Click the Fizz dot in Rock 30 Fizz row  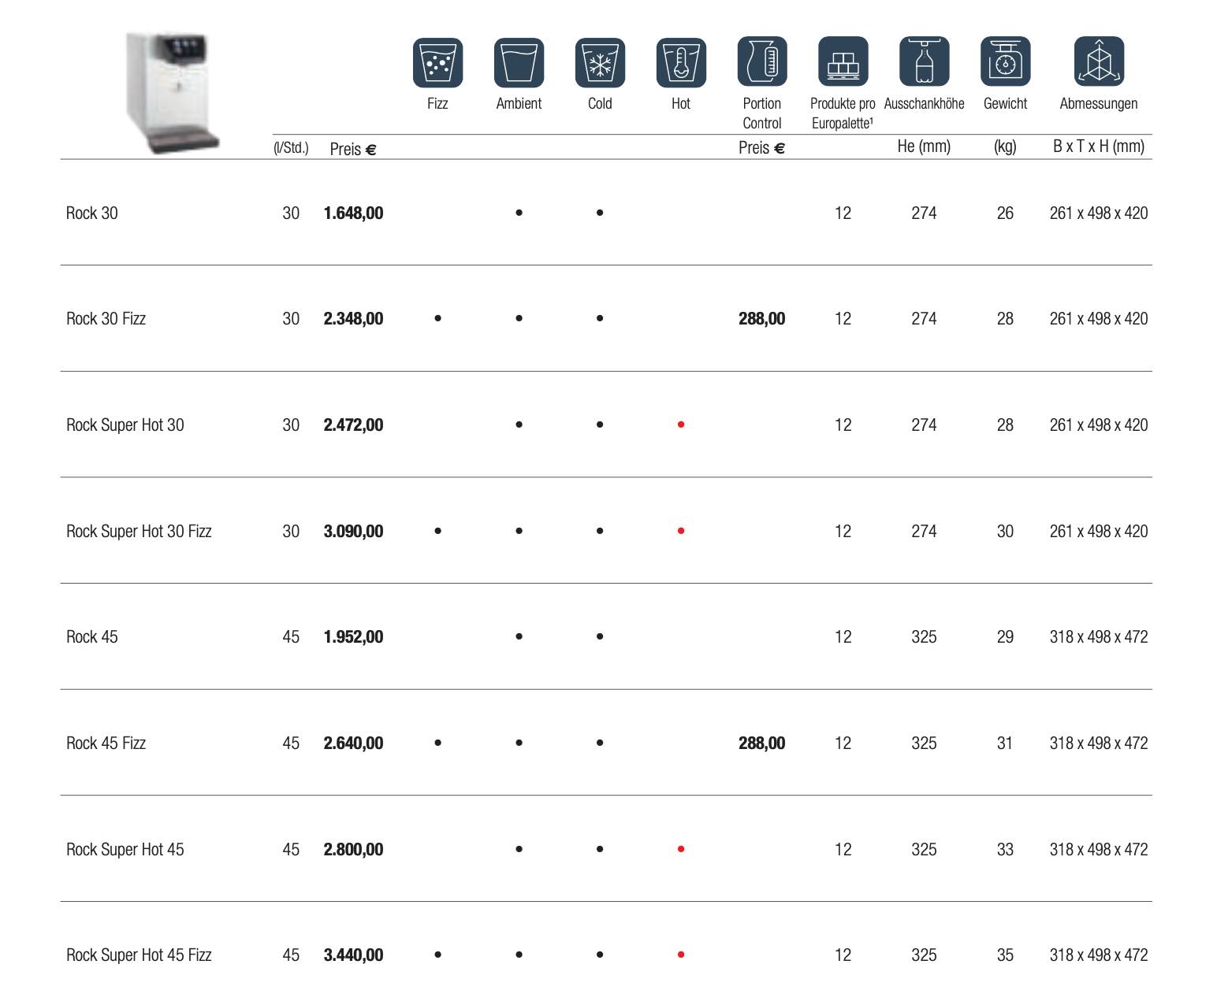tap(437, 318)
